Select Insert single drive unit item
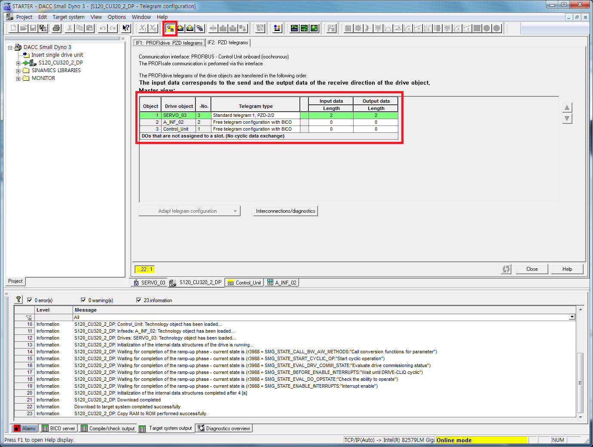Viewport: 593px width, 447px height. coord(57,55)
